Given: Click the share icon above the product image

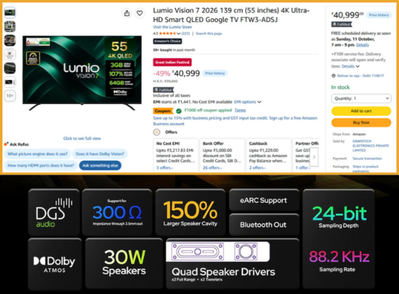Looking at the screenshot, I should [127, 13].
